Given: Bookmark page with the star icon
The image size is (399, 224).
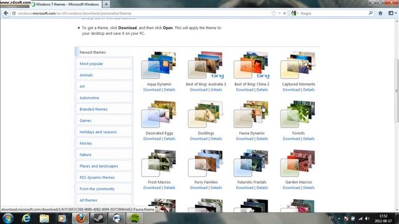Looking at the screenshot, I should 274,13.
